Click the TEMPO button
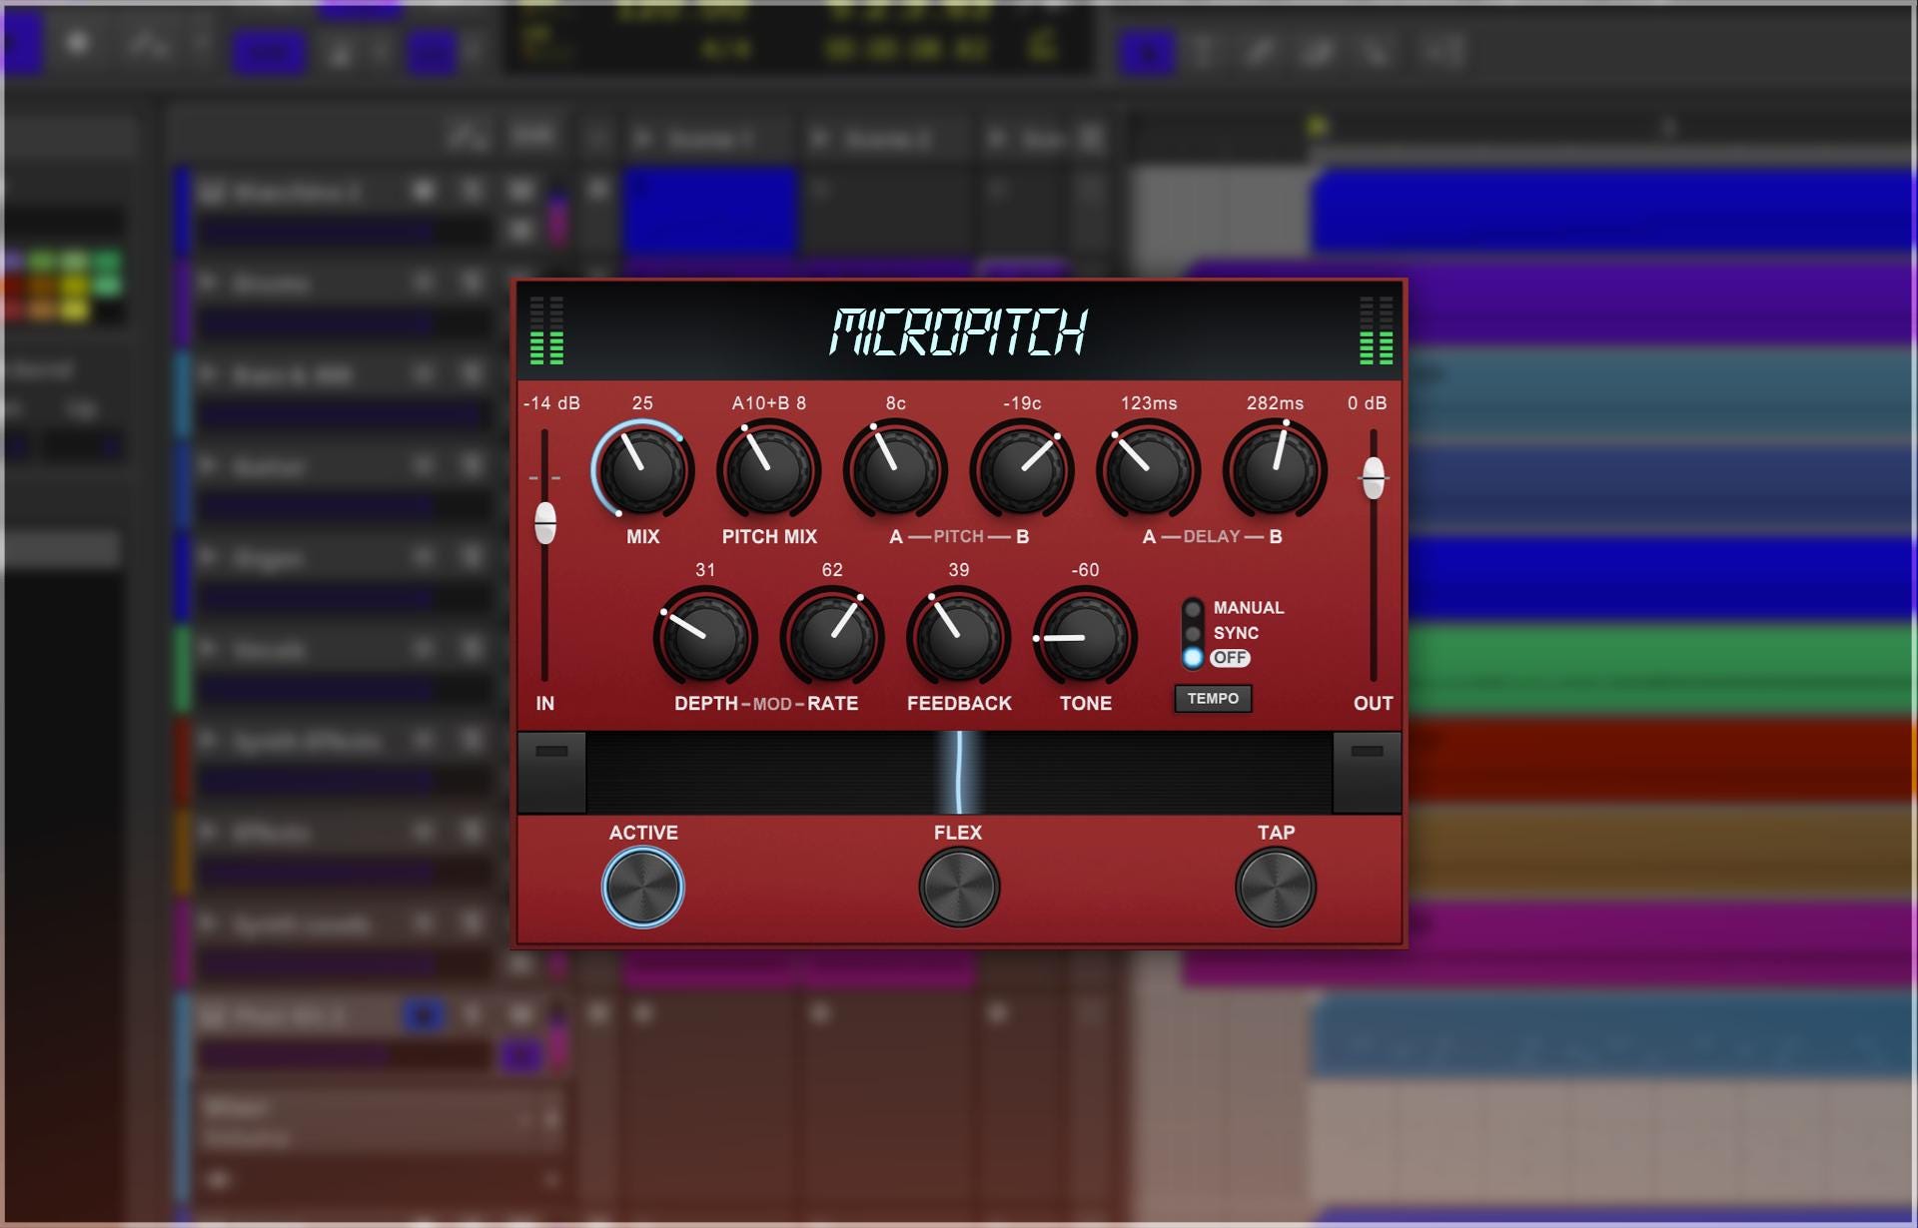The width and height of the screenshot is (1918, 1228). tap(1213, 699)
